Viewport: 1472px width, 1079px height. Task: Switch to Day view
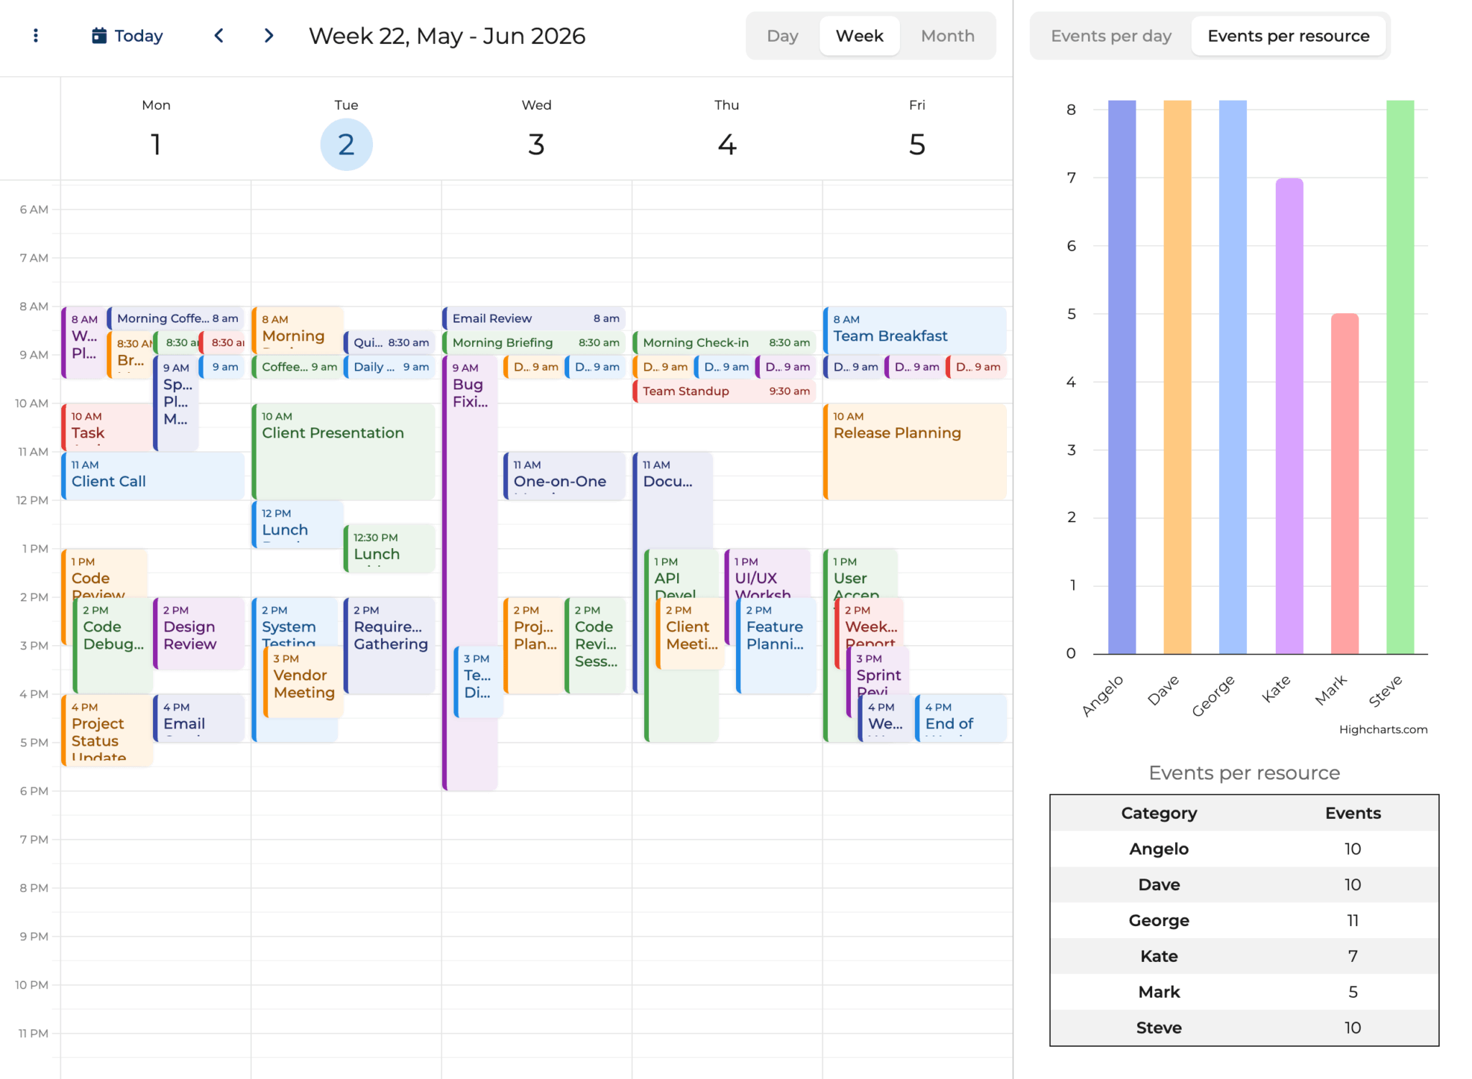pos(782,36)
